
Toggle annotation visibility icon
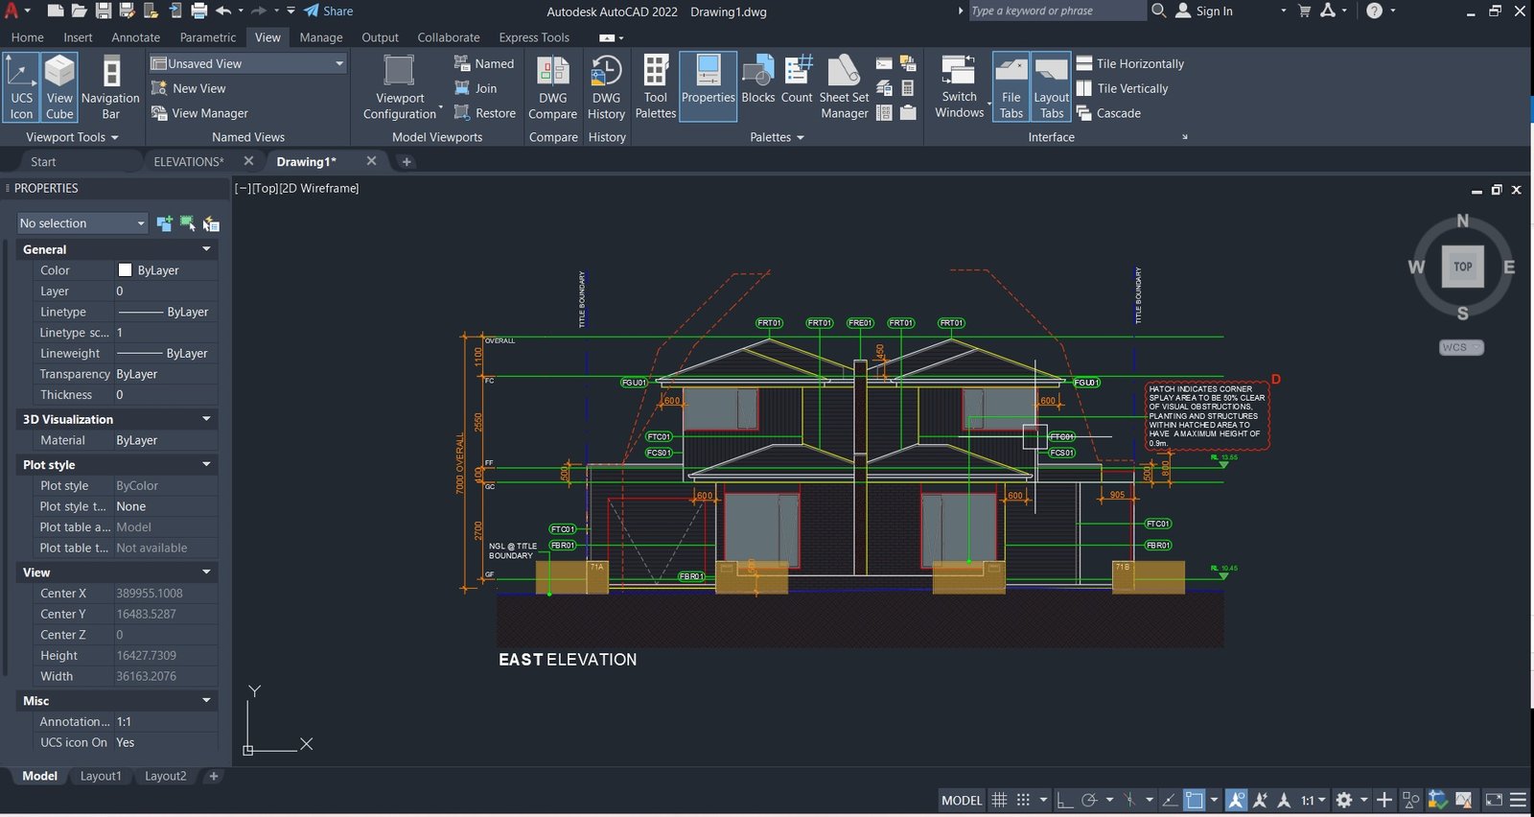pyautogui.click(x=1237, y=800)
